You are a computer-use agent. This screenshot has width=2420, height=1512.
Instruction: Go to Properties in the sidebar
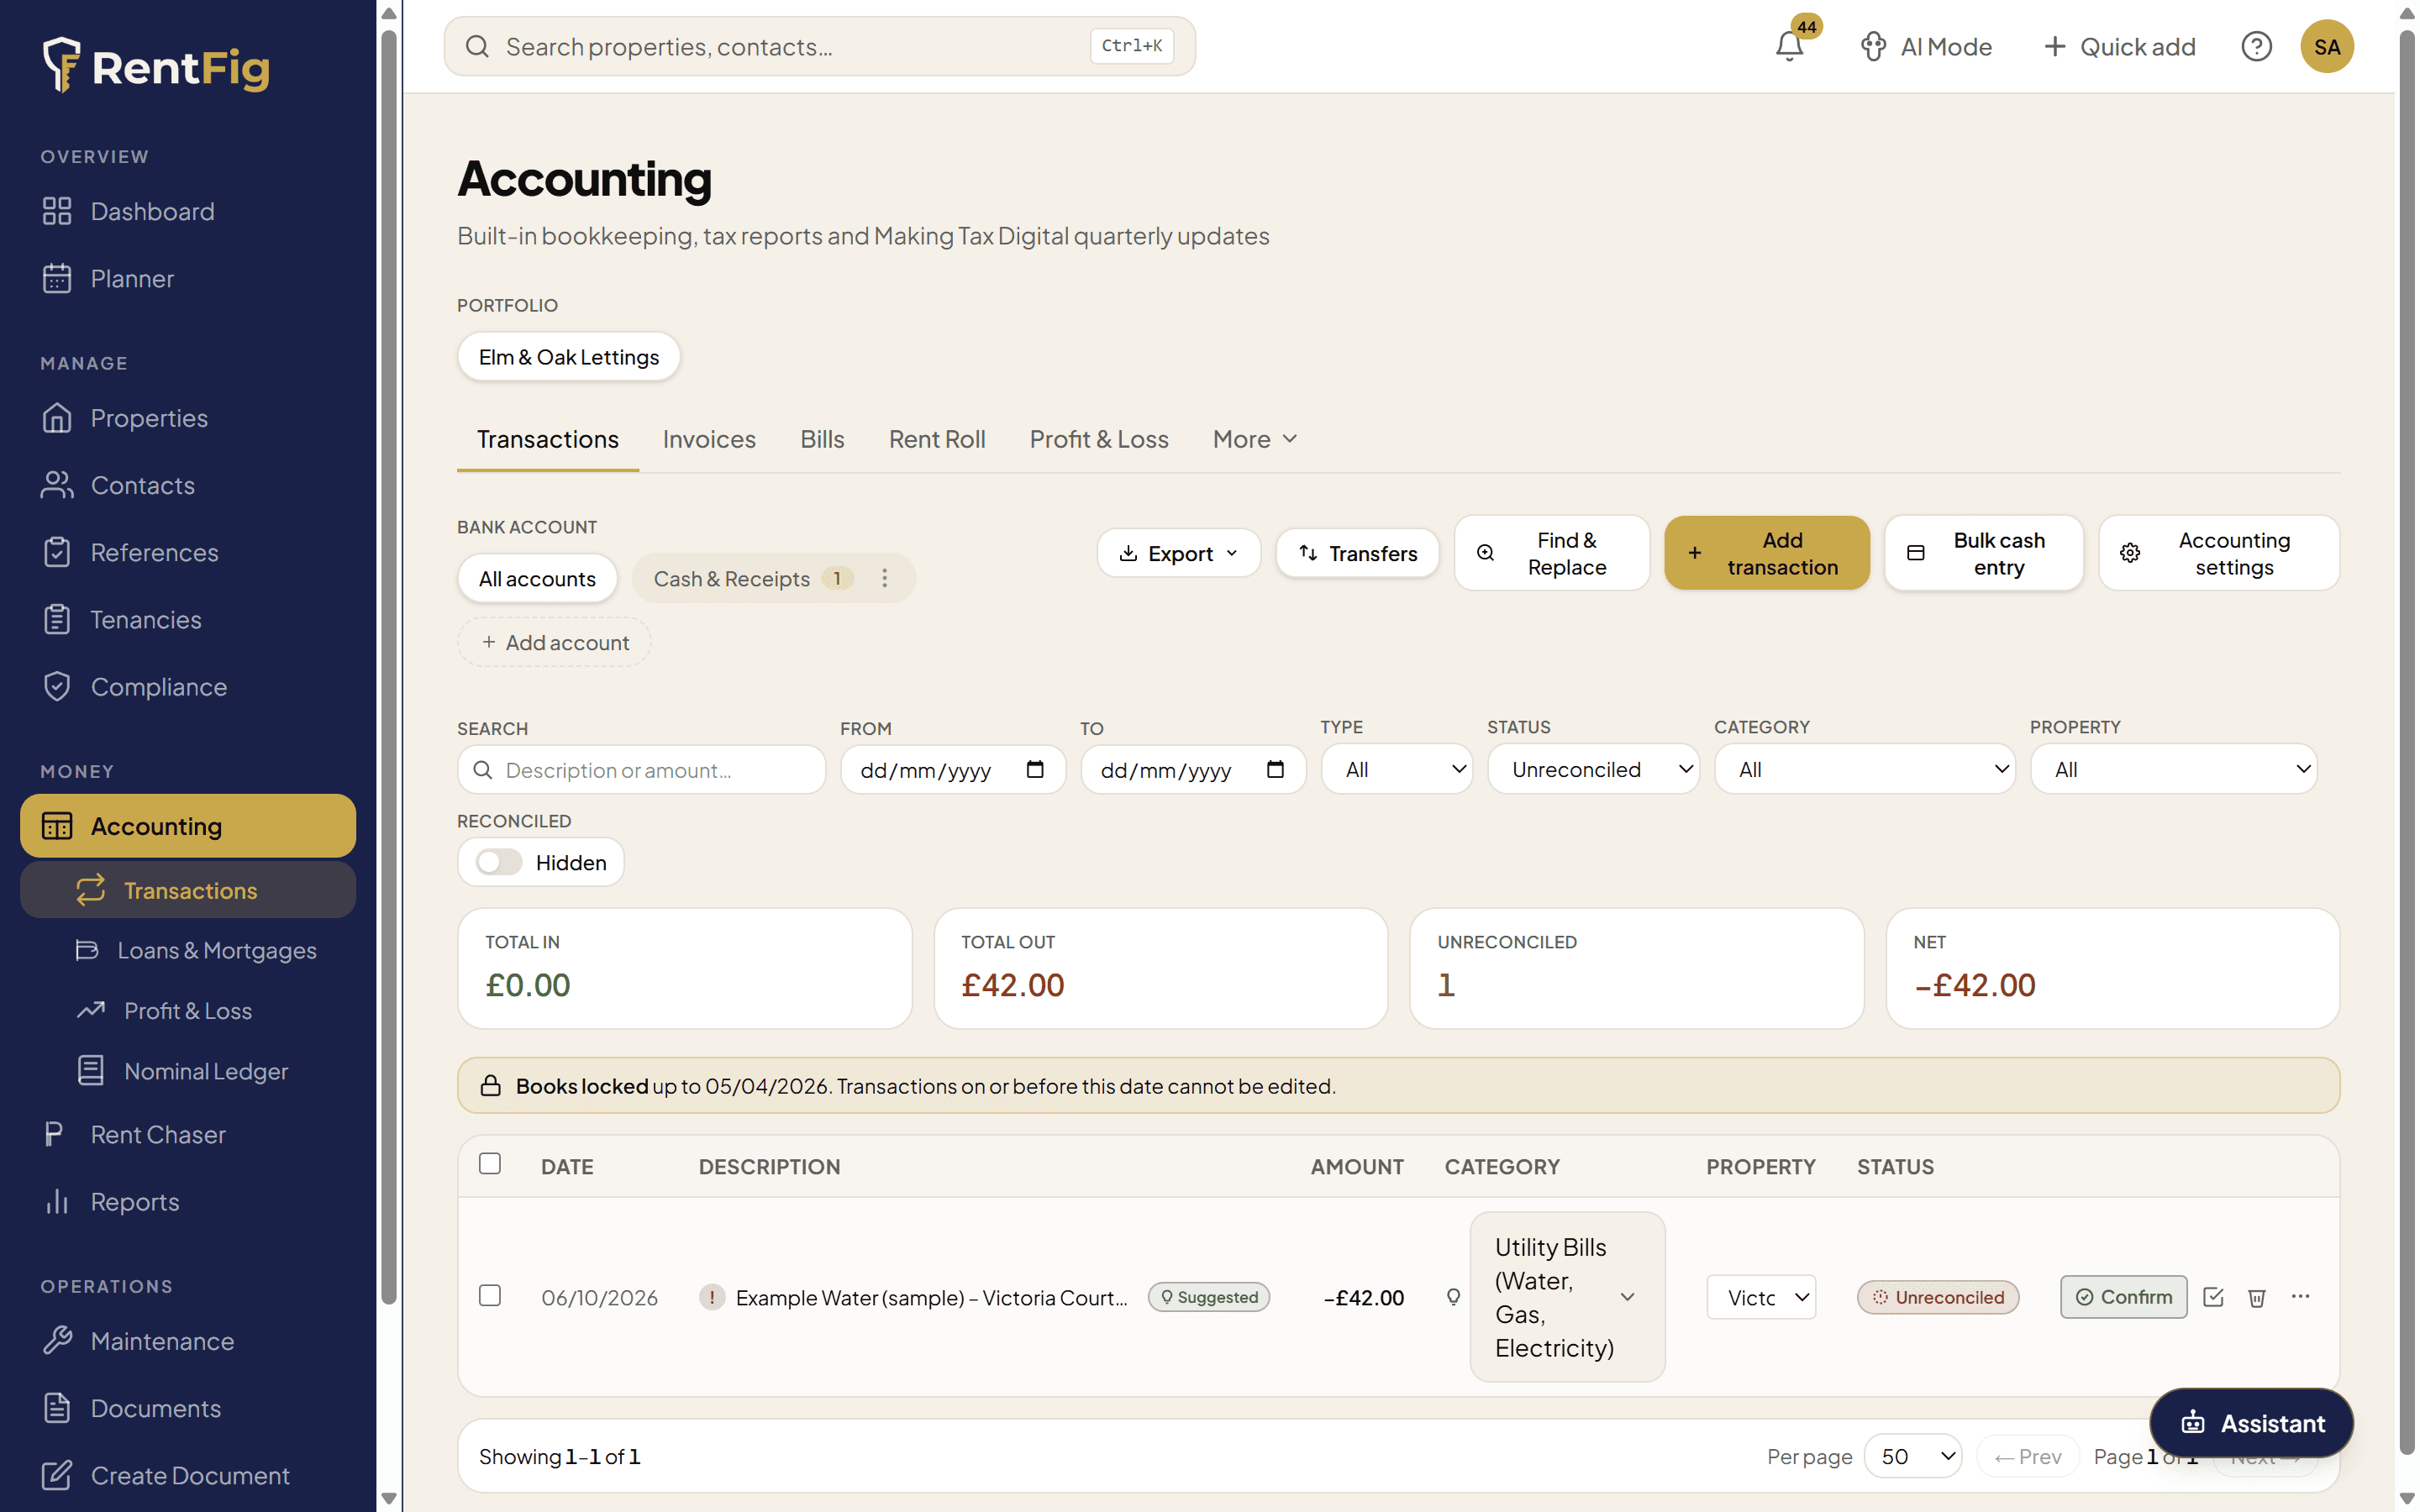tap(188, 418)
